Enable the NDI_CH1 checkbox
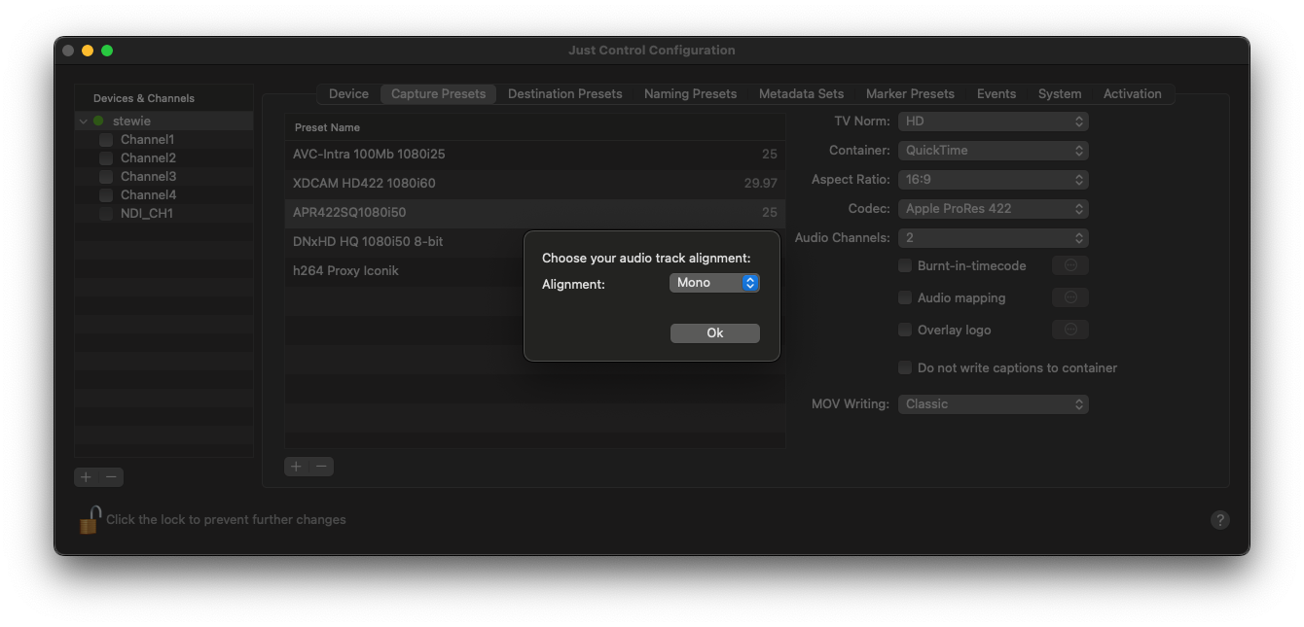Viewport: 1304px width, 627px height. pyautogui.click(x=106, y=214)
